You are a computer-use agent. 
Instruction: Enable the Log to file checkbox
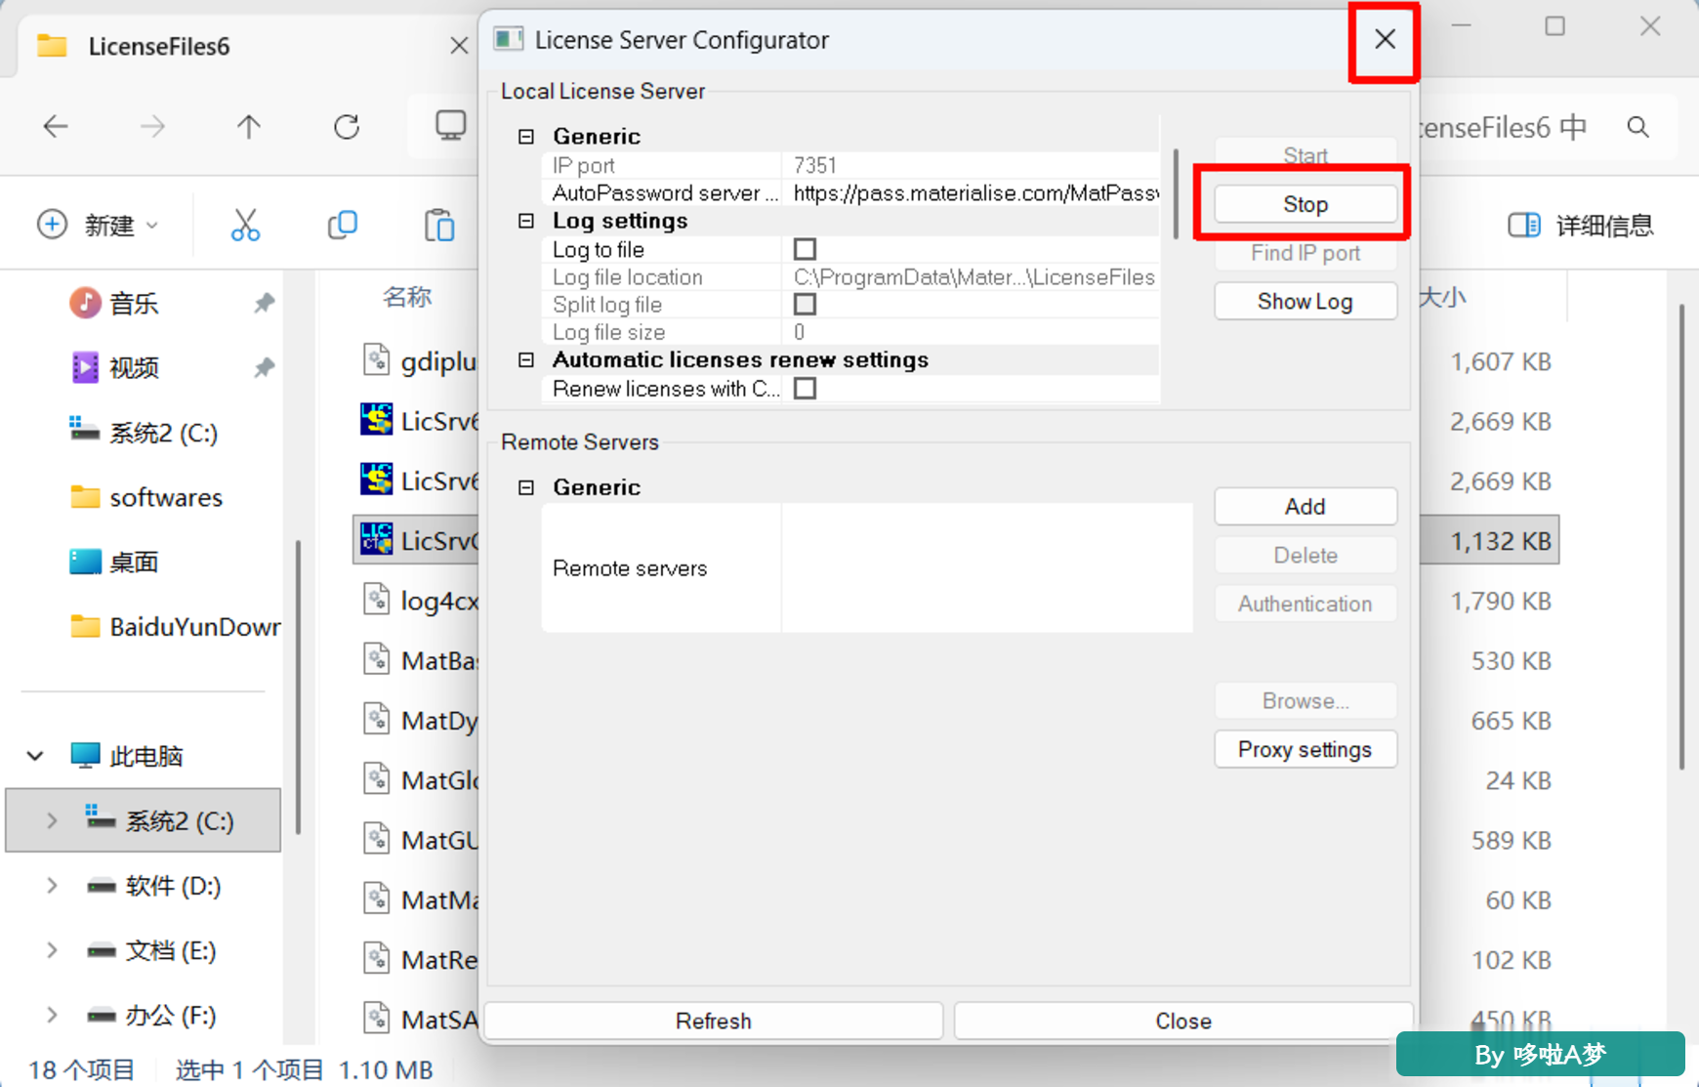[805, 249]
